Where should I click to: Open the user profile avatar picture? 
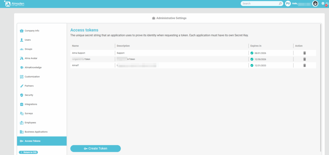tap(315, 4)
